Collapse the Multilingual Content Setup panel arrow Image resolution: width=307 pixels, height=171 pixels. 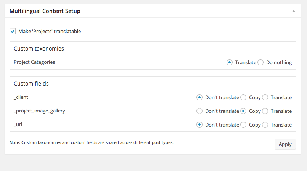coord(294,11)
